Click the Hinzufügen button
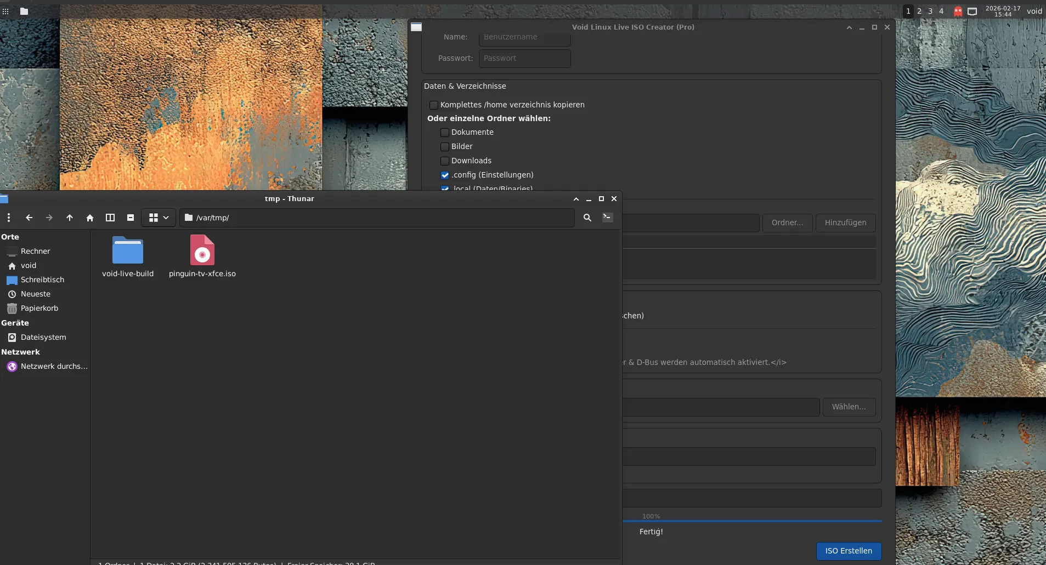1046x565 pixels. click(845, 223)
